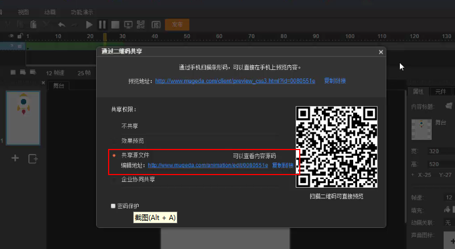Click 复制链接 next to preview address

click(x=335, y=81)
